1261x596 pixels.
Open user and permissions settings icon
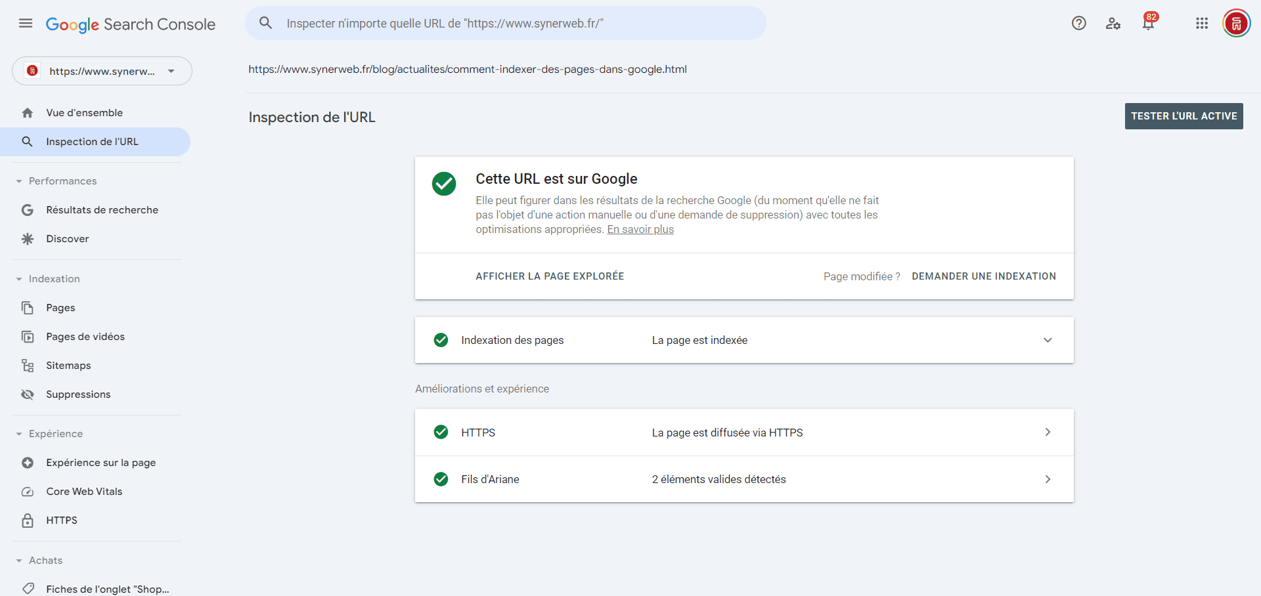point(1113,24)
